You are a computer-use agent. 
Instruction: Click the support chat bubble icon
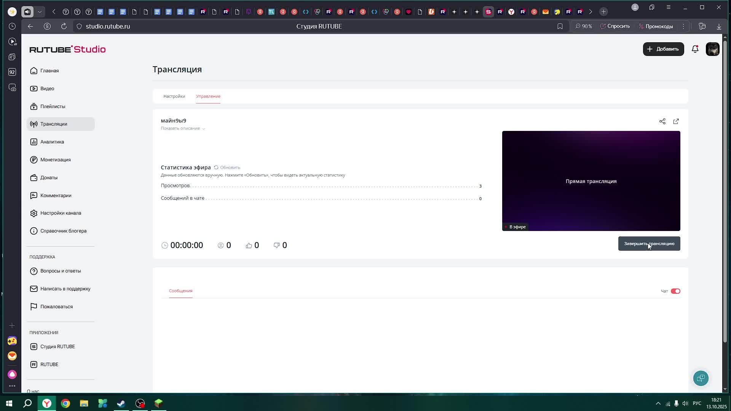701,378
